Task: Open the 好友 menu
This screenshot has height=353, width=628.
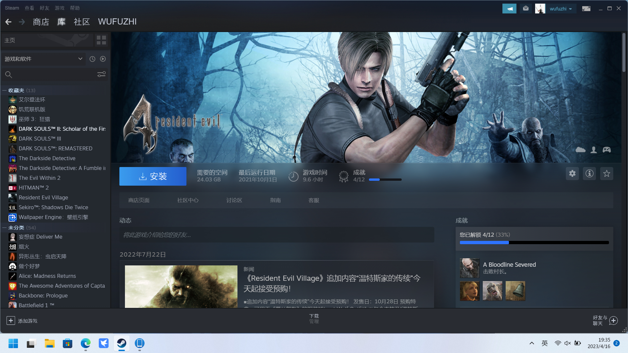Action: pos(44,8)
